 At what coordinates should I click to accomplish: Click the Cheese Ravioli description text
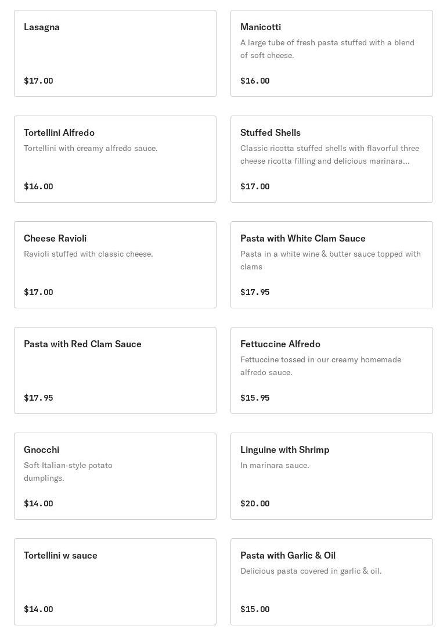pos(88,254)
